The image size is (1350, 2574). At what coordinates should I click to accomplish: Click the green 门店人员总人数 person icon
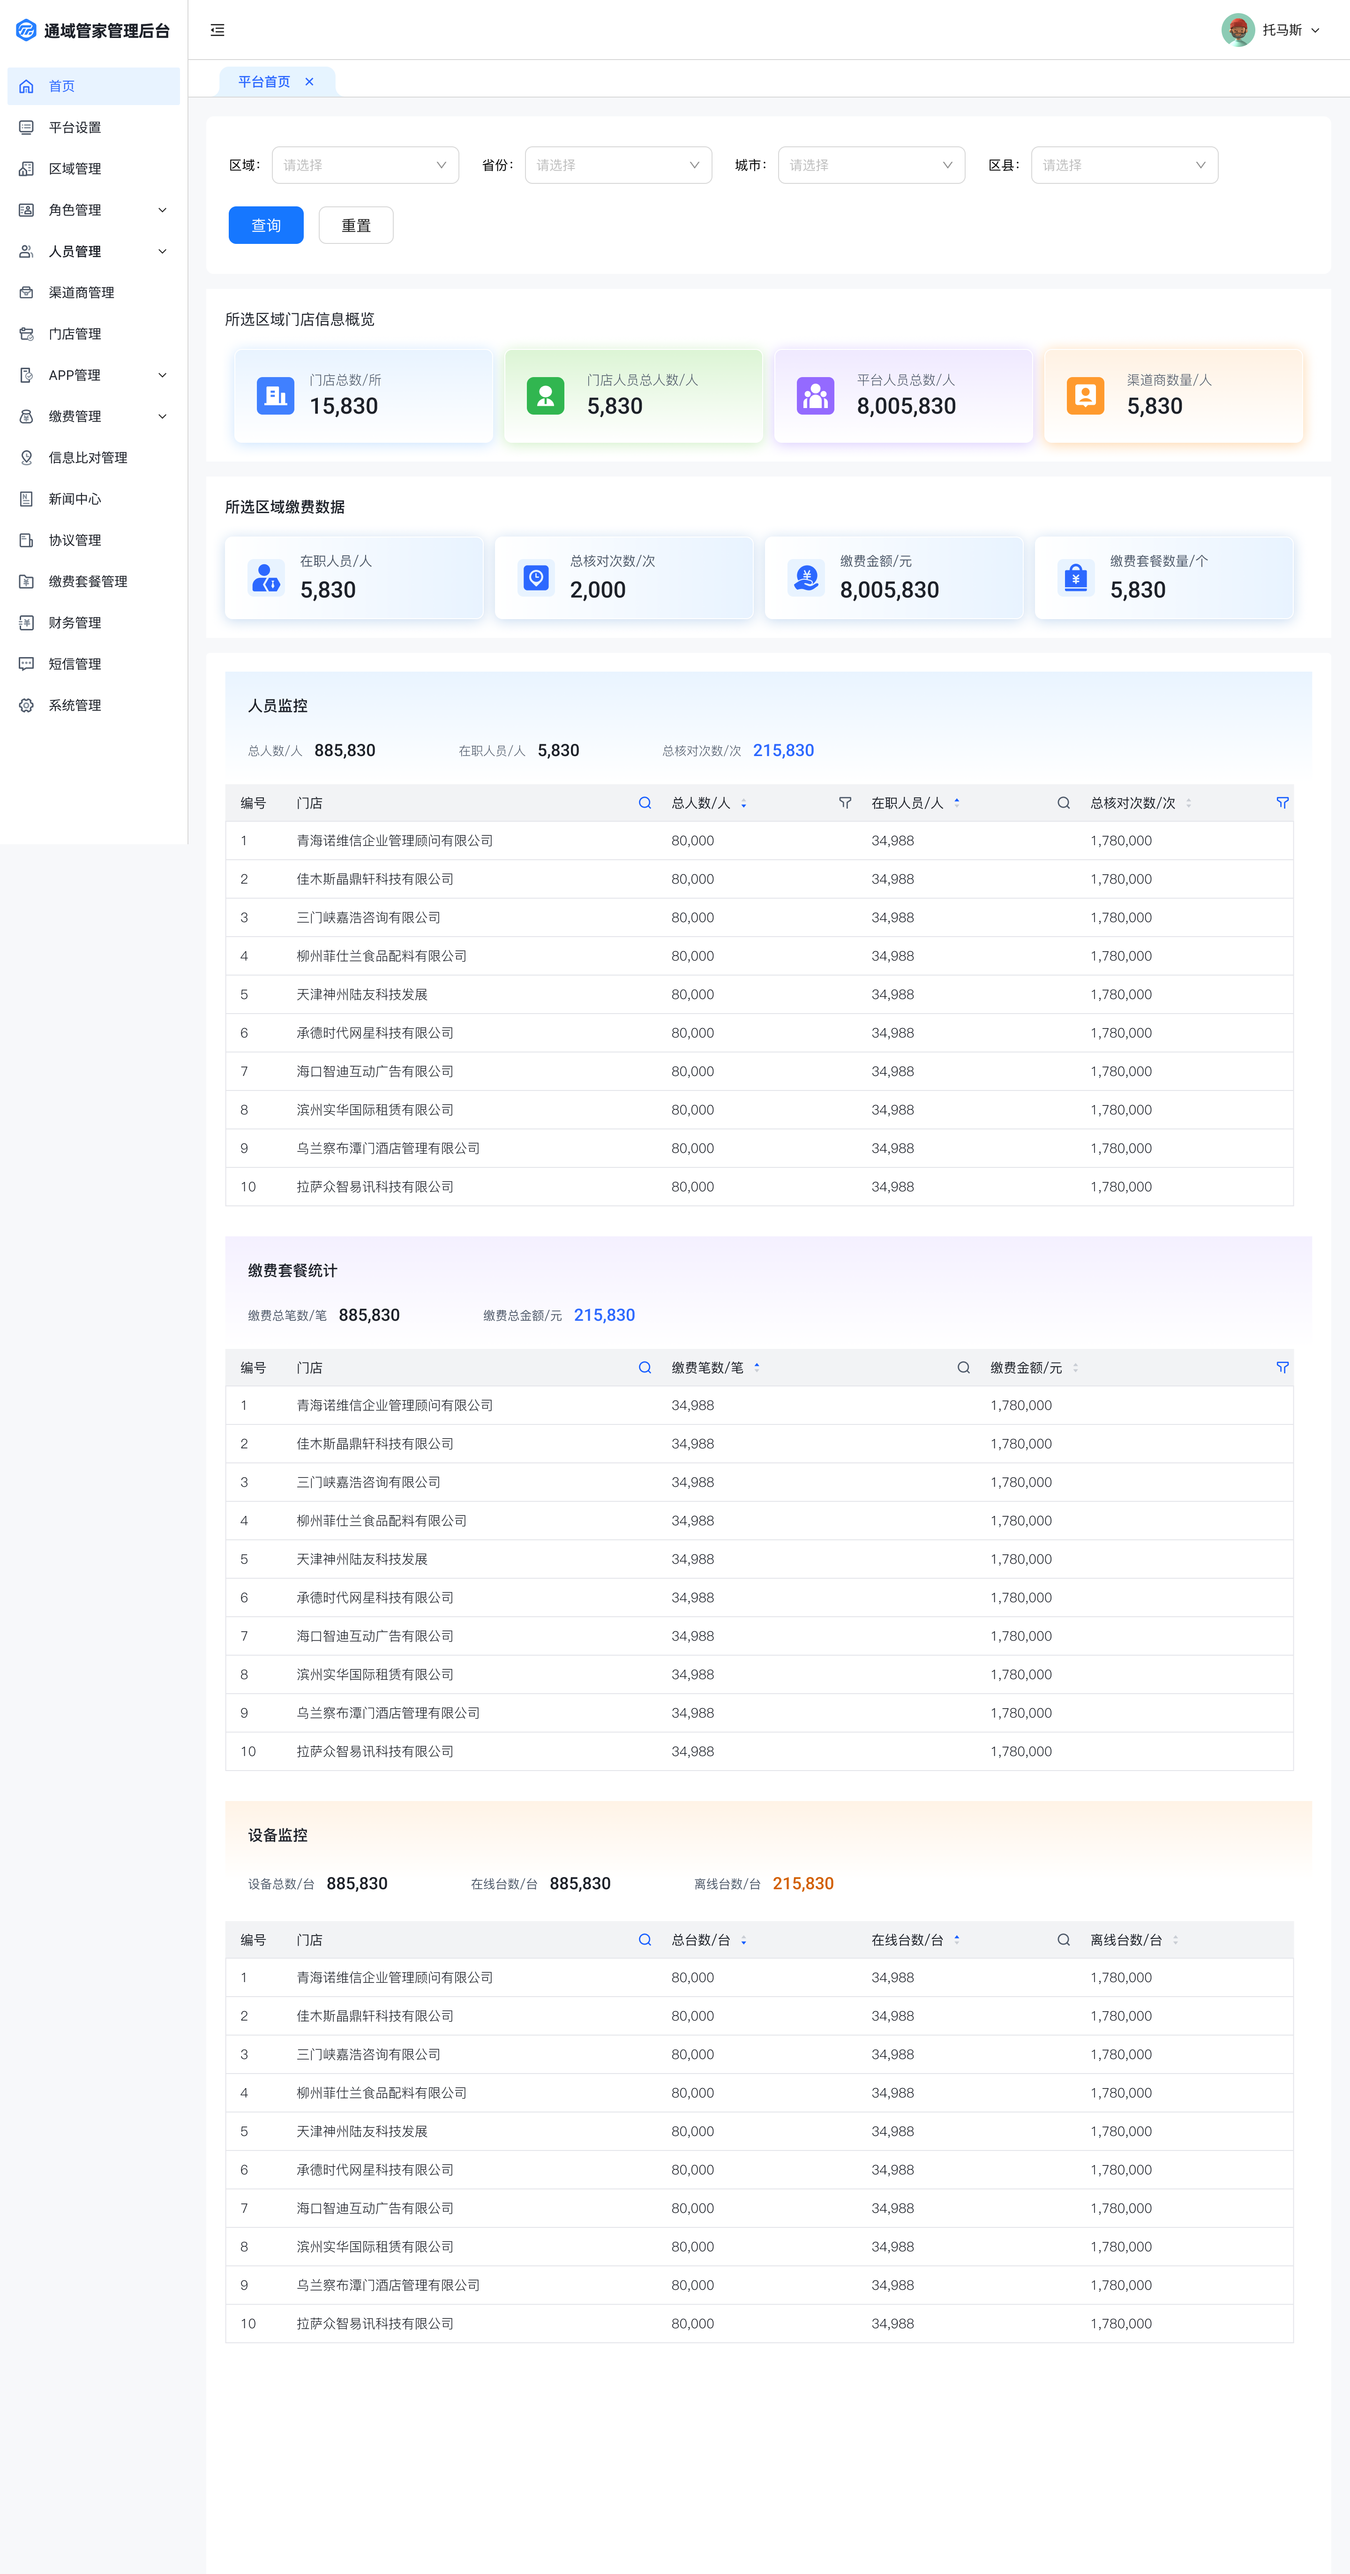tap(545, 396)
